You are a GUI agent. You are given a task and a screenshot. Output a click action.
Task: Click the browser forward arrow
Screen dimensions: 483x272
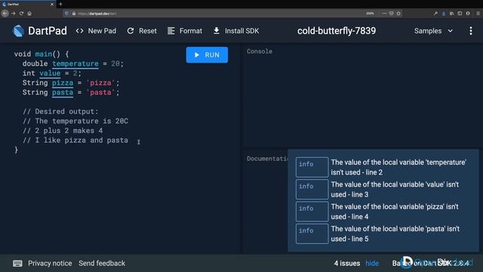14,14
